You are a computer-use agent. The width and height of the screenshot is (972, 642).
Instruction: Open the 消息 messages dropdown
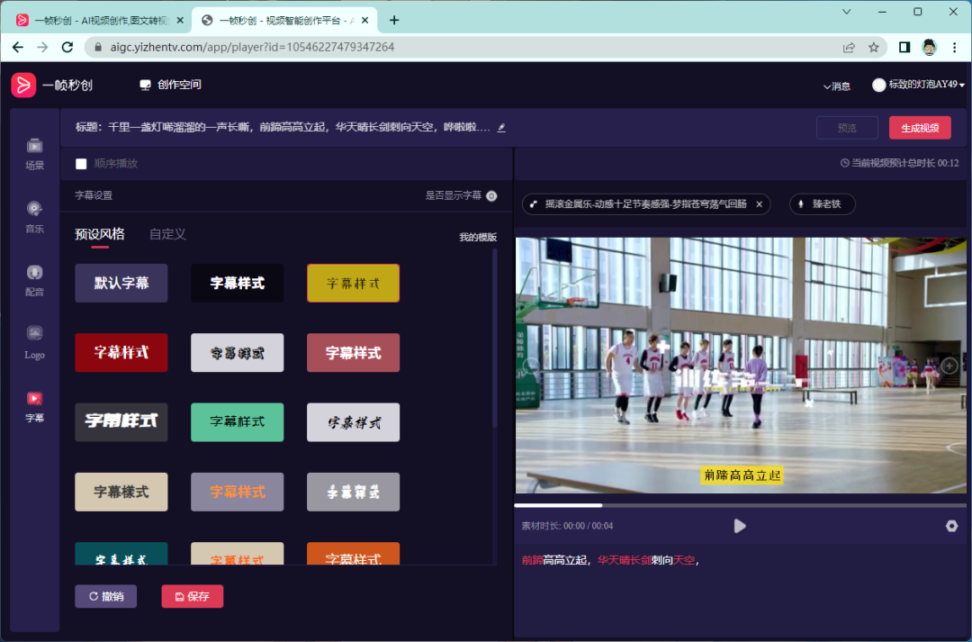(x=836, y=86)
